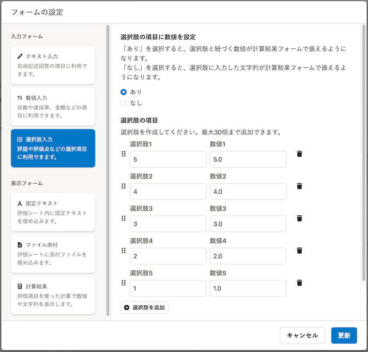Focus the 選択肢3 text field
The image size is (368, 352).
168,224
